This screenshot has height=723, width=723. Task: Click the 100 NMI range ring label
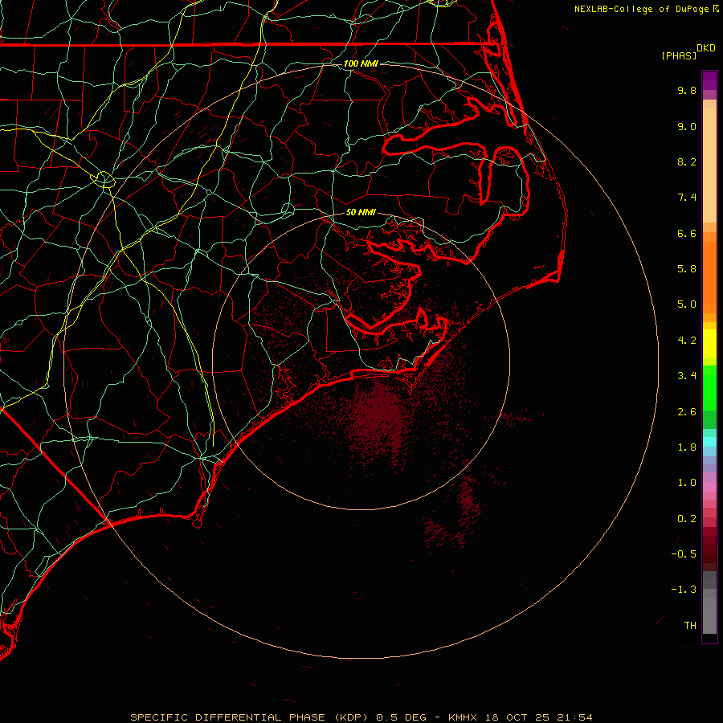point(361,63)
